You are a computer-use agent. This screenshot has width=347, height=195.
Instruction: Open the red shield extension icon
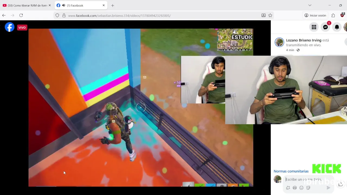coord(342,15)
